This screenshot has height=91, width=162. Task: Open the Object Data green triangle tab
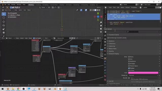coord(105,73)
